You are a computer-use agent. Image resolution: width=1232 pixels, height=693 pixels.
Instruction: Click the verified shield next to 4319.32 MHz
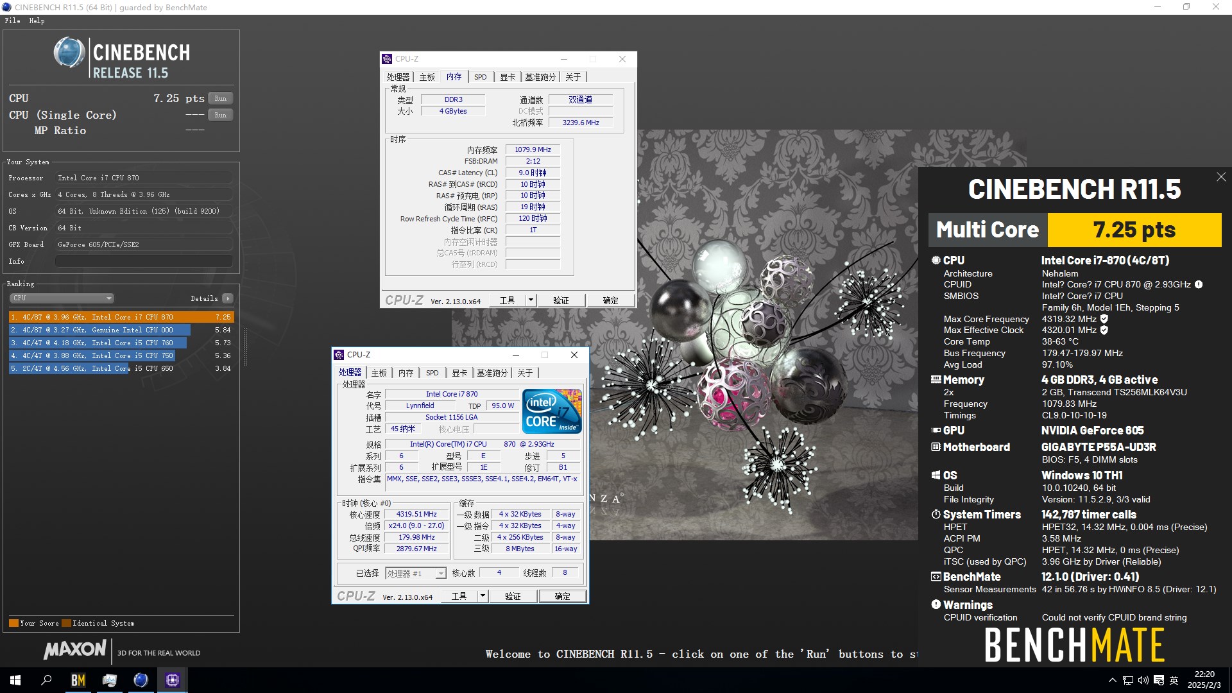point(1104,319)
